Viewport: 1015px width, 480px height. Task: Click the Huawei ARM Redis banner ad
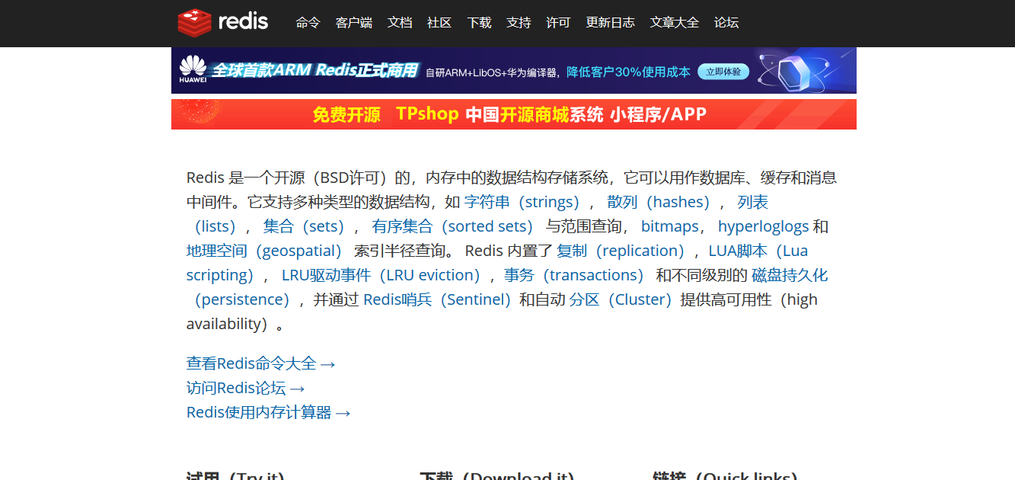click(x=514, y=70)
